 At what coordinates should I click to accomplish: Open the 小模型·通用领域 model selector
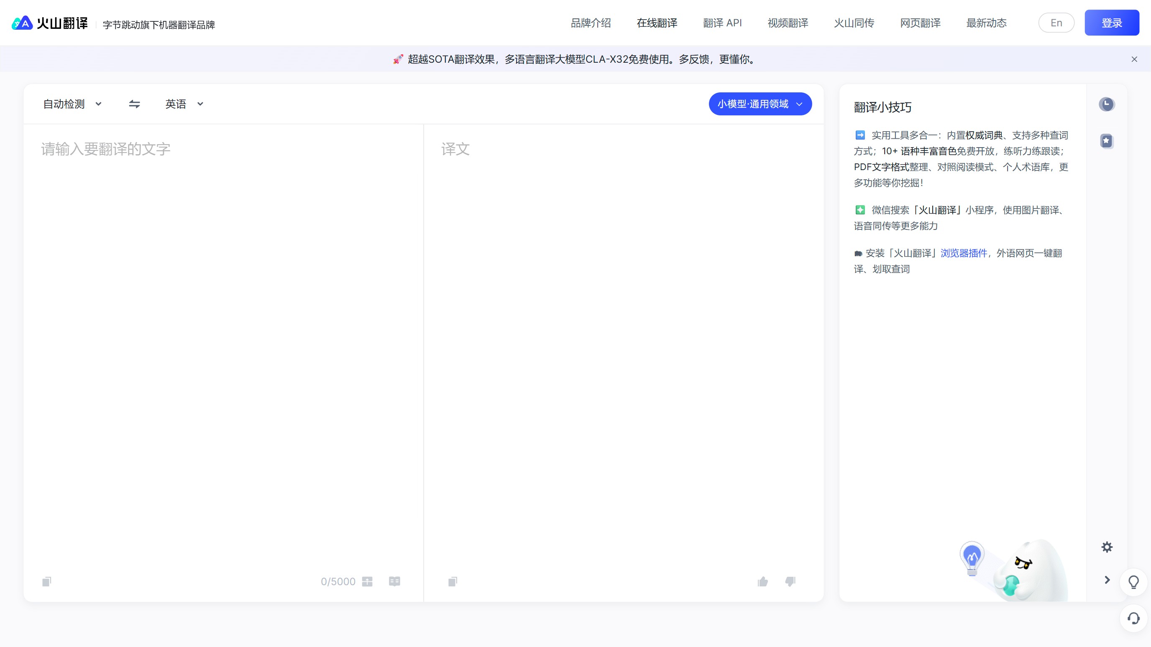[x=760, y=104]
